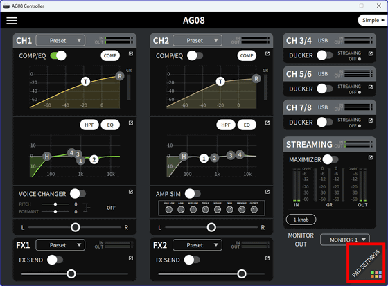This screenshot has height=286, width=388.
Task: Open CH1 compressor detail pop-out icon
Action: [131, 54]
